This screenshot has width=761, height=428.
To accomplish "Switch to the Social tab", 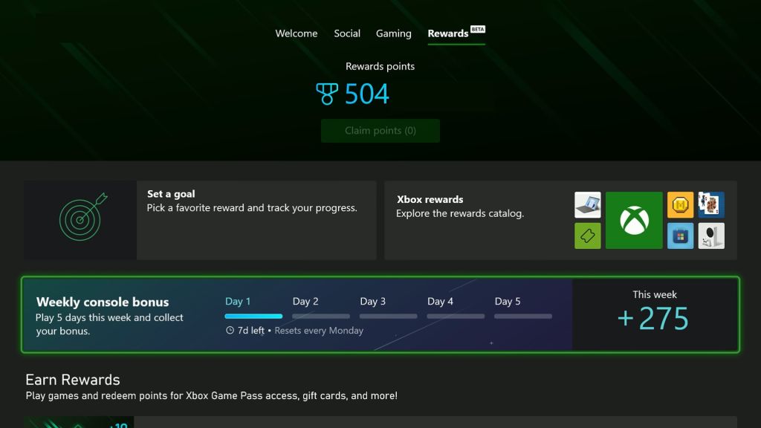I will (347, 33).
